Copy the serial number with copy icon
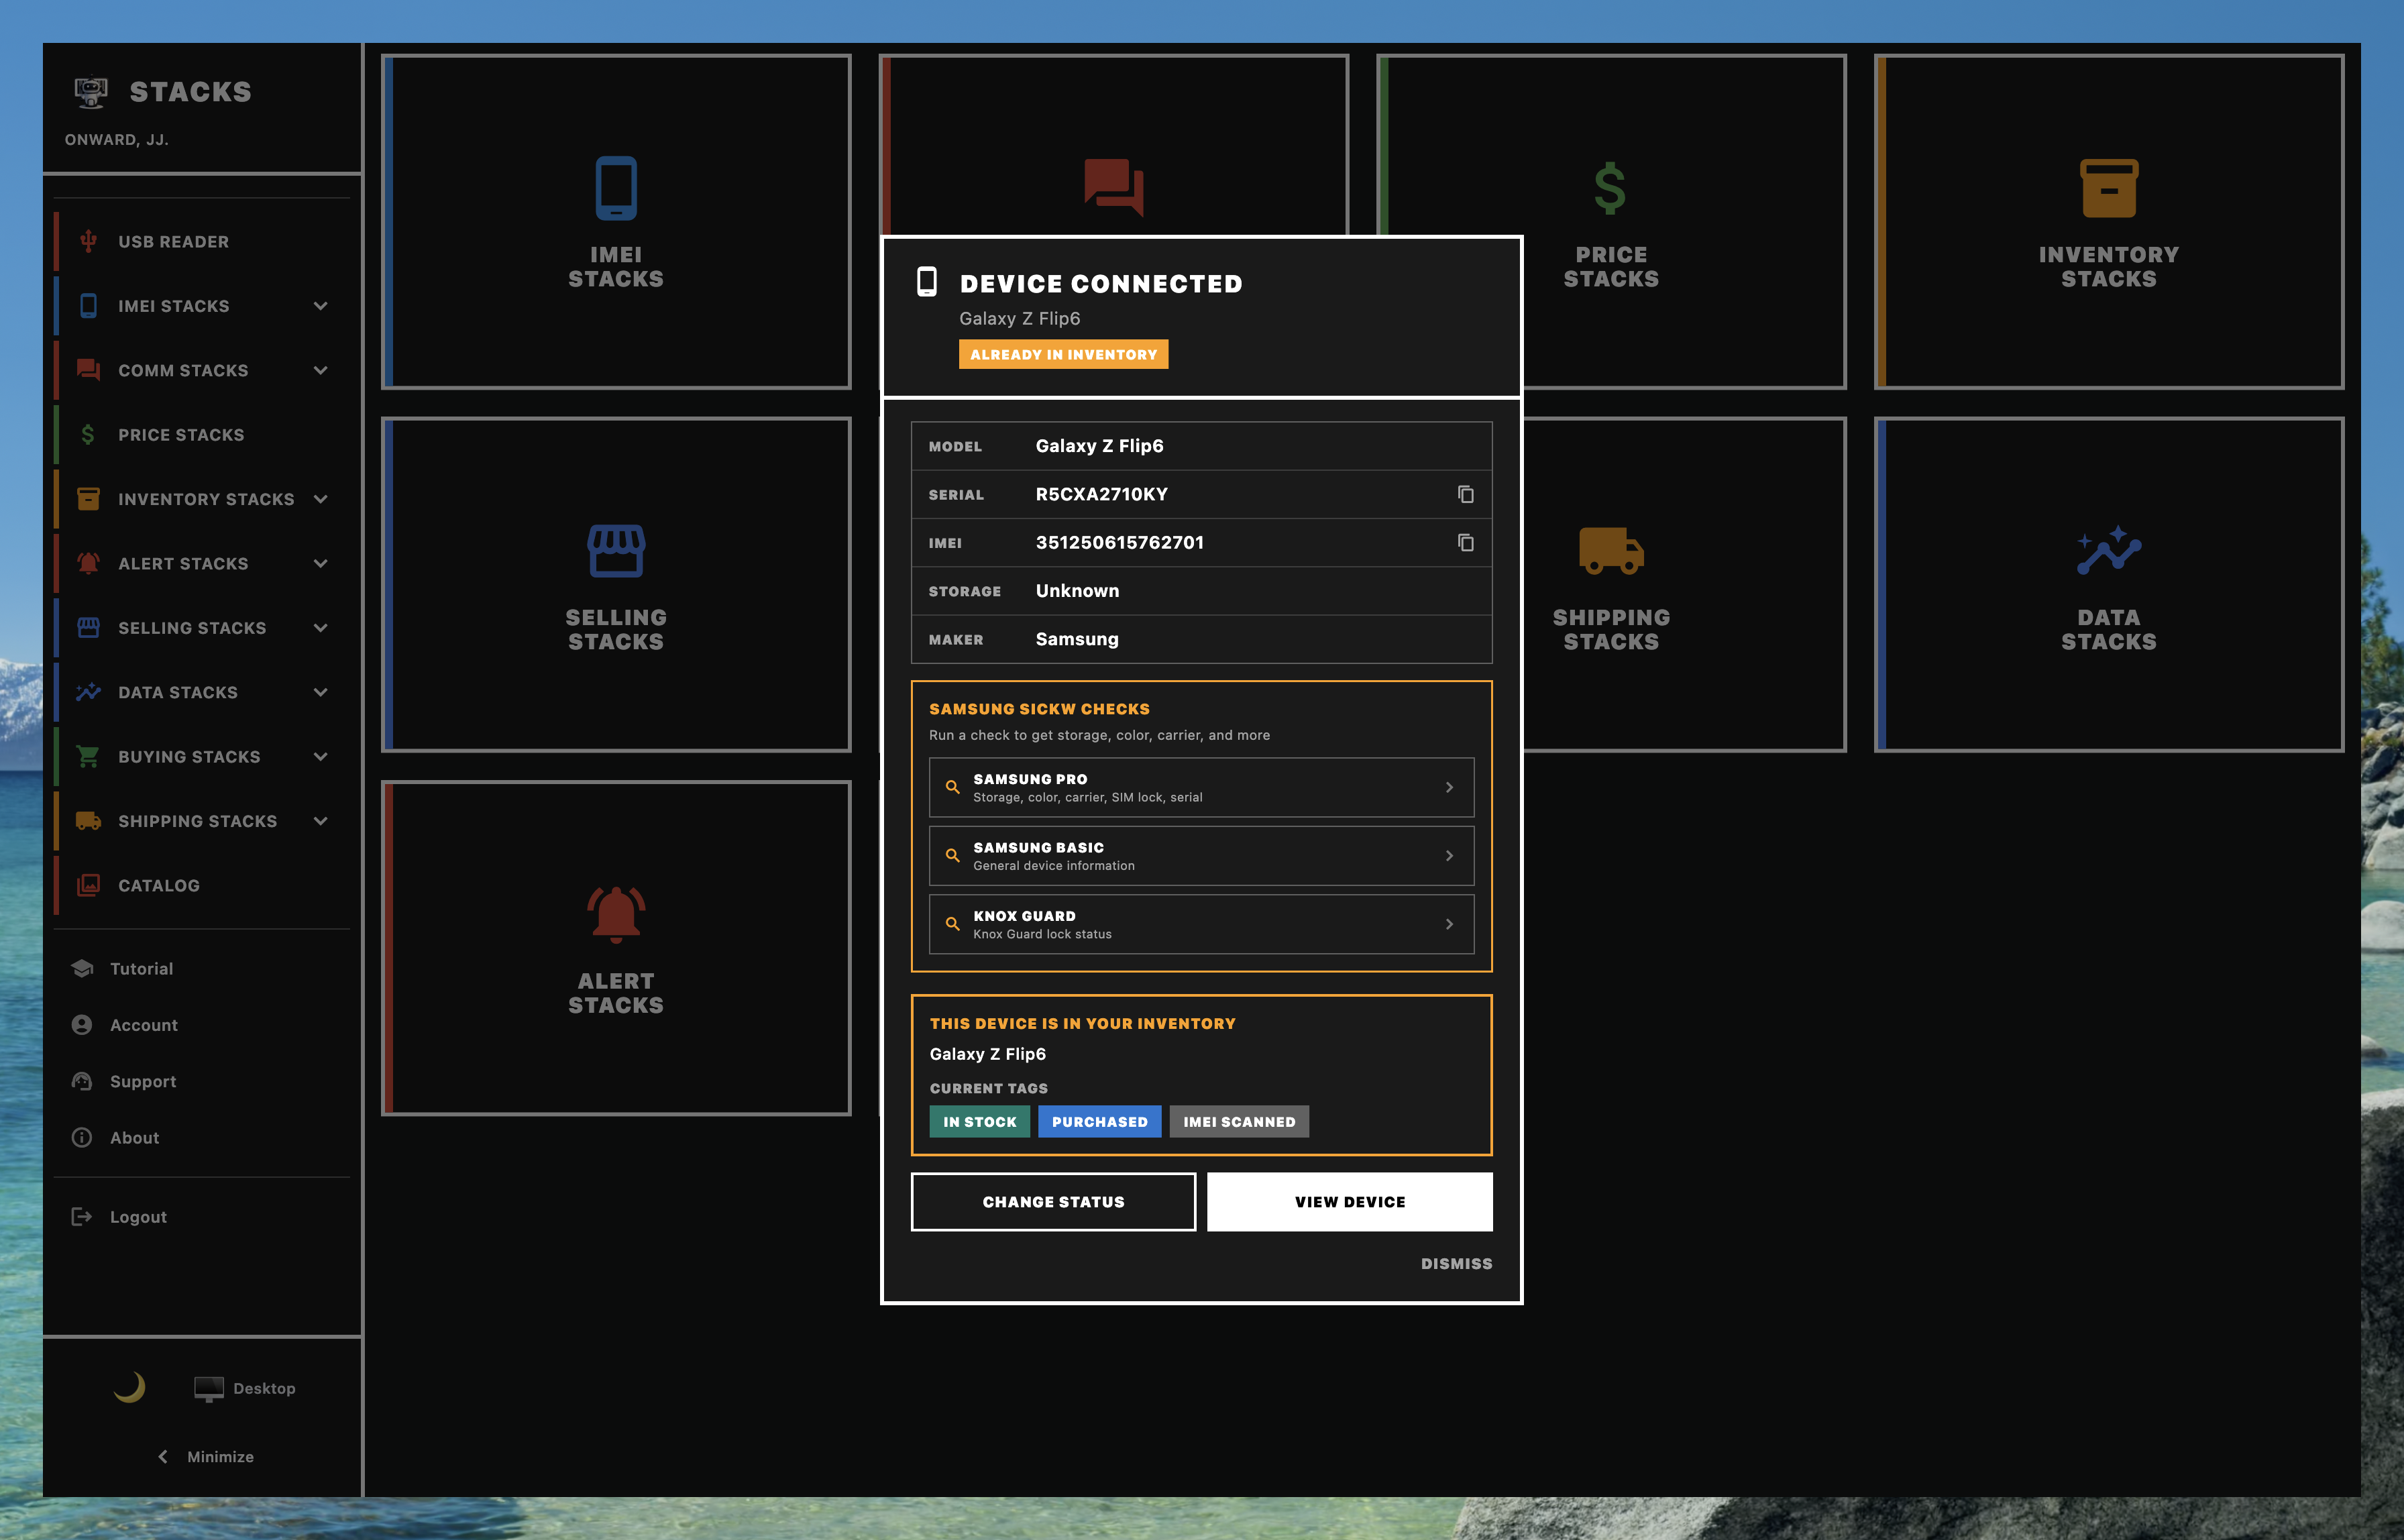Viewport: 2404px width, 1540px height. point(1465,494)
